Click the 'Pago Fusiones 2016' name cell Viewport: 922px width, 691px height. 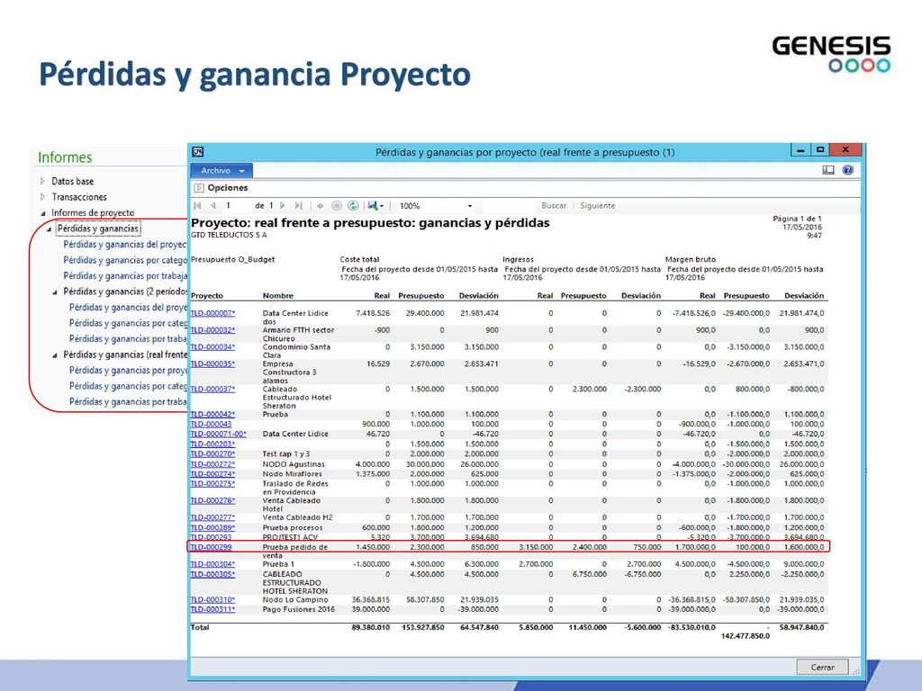pyautogui.click(x=299, y=609)
